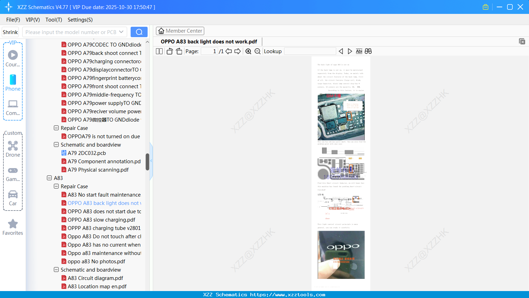
Task: Open Favorites star in sidebar
Action: [13, 227]
